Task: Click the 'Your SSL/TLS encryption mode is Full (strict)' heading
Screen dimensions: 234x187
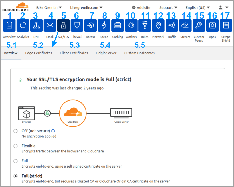Action: coord(79,79)
